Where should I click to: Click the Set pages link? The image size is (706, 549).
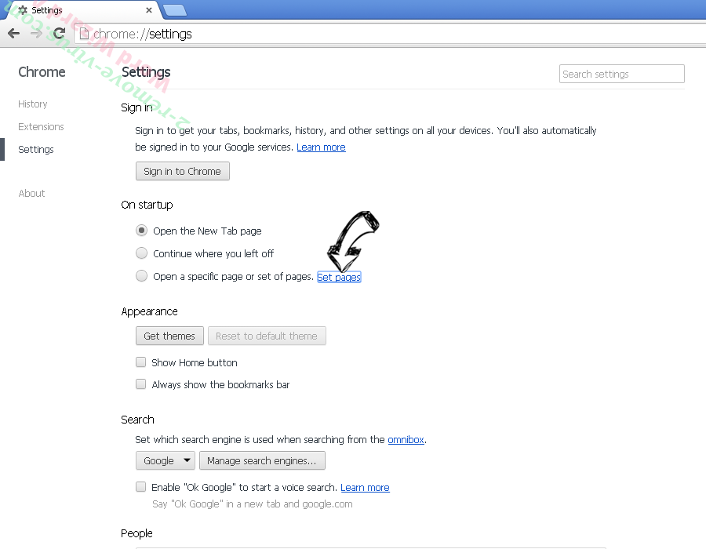point(339,277)
